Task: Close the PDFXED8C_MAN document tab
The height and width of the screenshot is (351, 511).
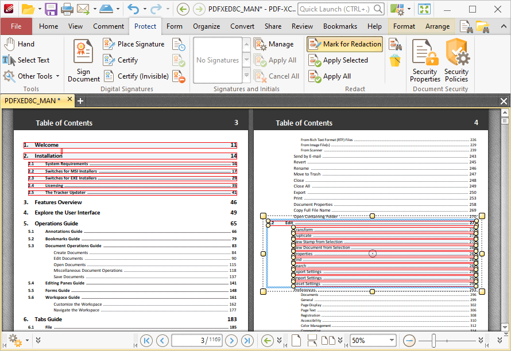Action: 69,99
